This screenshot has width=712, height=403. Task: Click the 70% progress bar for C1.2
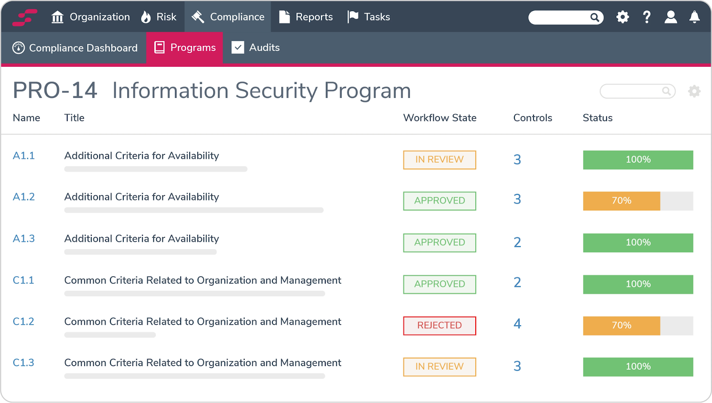coord(621,326)
